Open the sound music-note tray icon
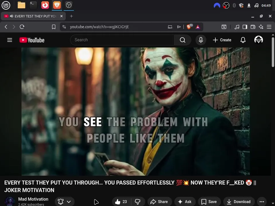 click(256, 6)
